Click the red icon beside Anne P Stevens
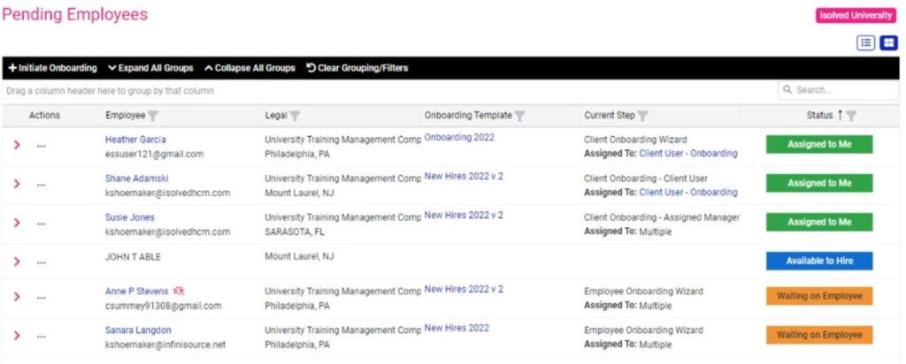This screenshot has width=906, height=364. (179, 292)
